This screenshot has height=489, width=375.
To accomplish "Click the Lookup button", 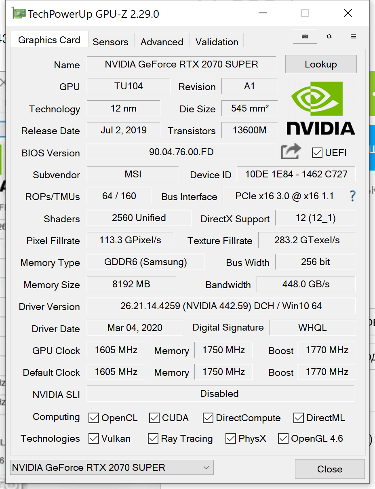I will [320, 64].
